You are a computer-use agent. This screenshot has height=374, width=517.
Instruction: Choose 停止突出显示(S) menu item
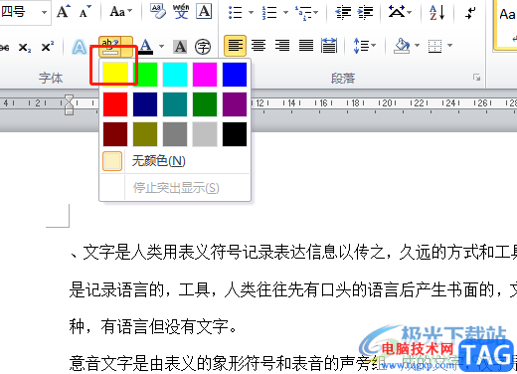pos(175,188)
